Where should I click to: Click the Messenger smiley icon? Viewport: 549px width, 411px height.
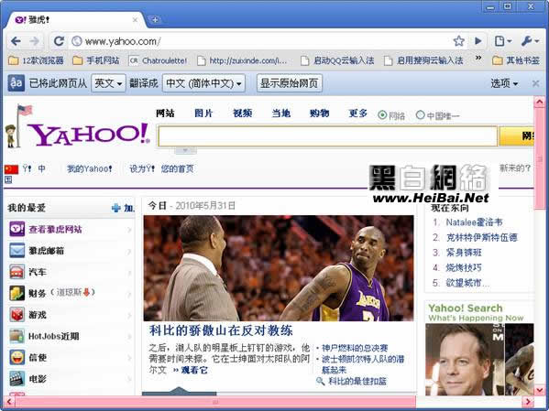(x=16, y=357)
